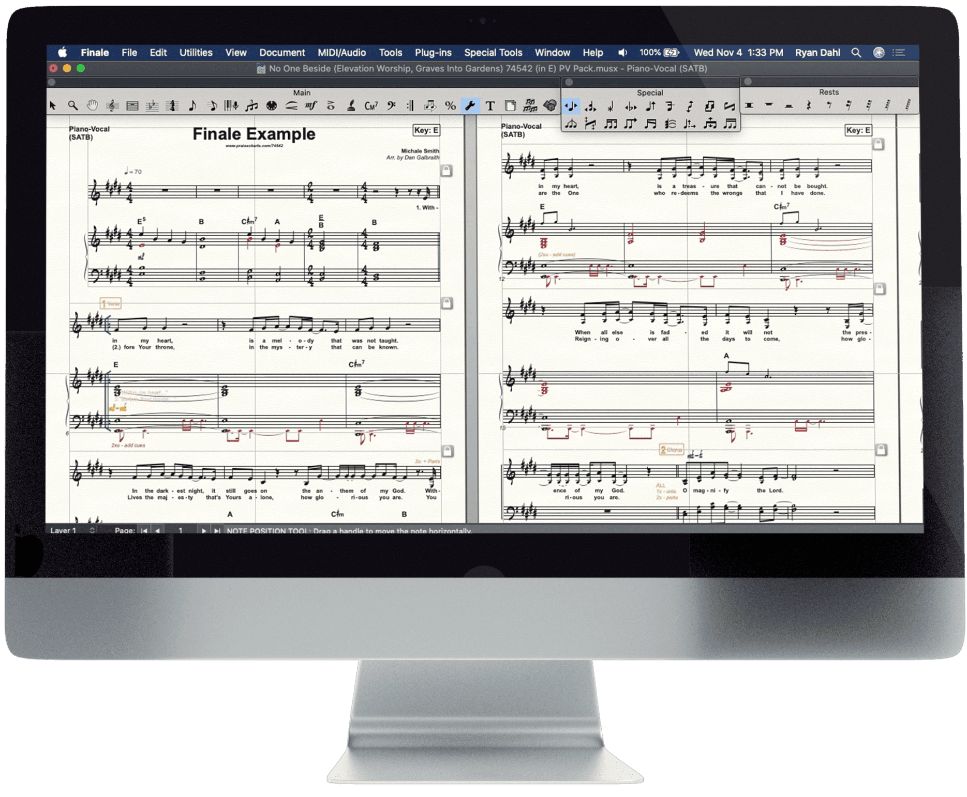
Task: Open the Plug-ins menu
Action: click(x=433, y=53)
